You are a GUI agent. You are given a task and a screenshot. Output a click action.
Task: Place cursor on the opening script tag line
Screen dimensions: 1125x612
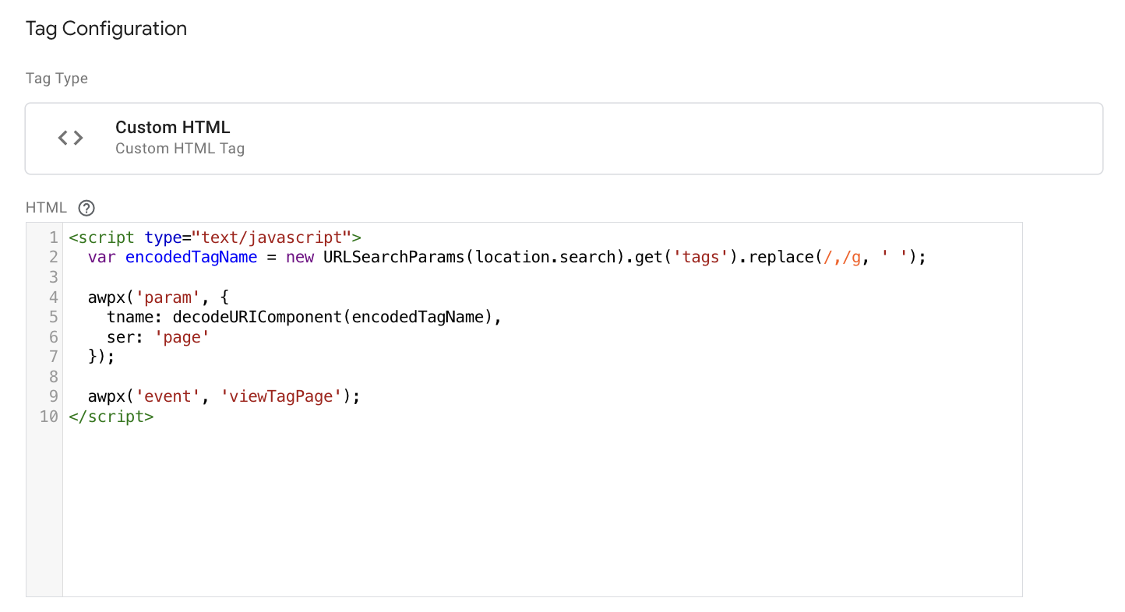(x=215, y=237)
